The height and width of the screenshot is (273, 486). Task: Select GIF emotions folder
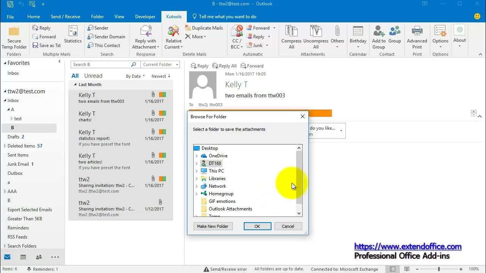tap(222, 201)
